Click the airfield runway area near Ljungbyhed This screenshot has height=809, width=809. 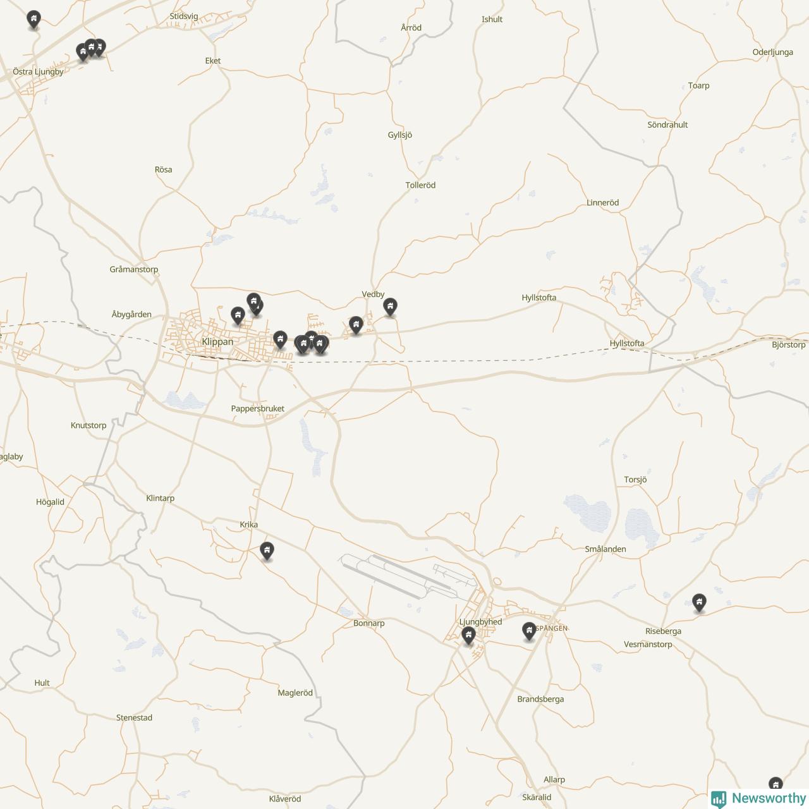point(404,575)
